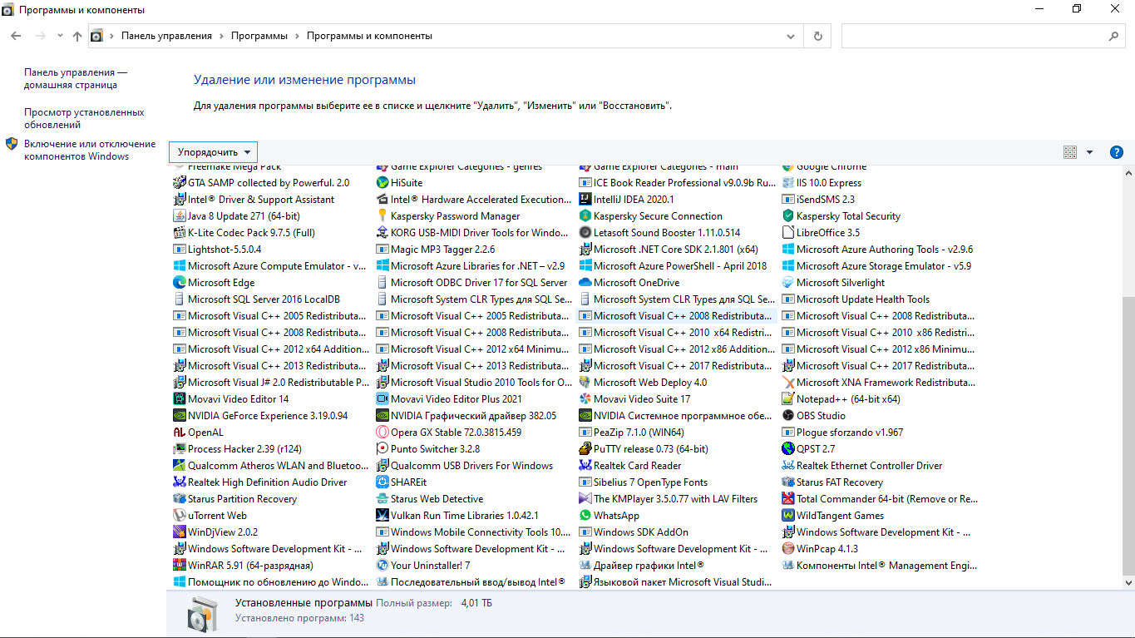Open Просмотр установленных обновлений link

click(84, 118)
